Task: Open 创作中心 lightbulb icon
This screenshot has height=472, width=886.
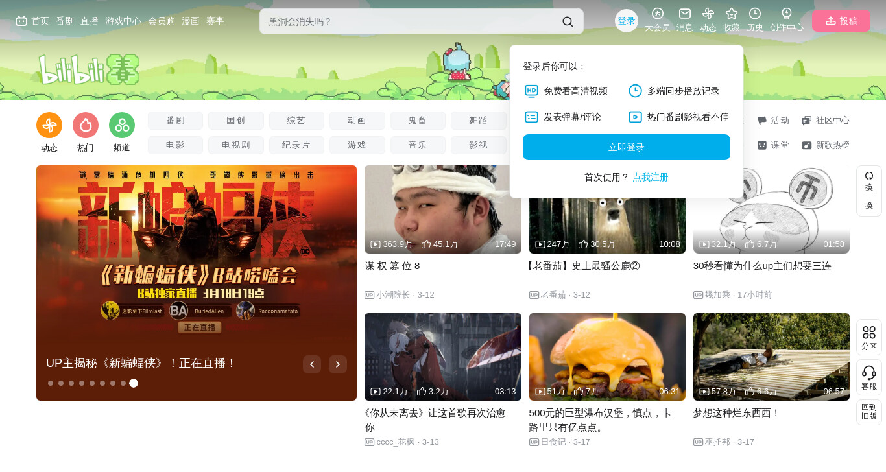Action: pyautogui.click(x=787, y=13)
